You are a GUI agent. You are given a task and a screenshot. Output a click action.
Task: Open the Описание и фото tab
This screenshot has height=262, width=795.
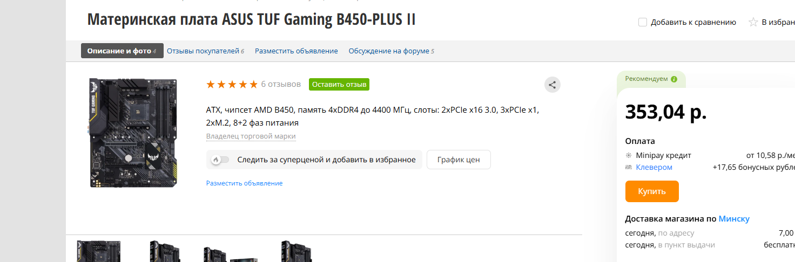click(122, 51)
